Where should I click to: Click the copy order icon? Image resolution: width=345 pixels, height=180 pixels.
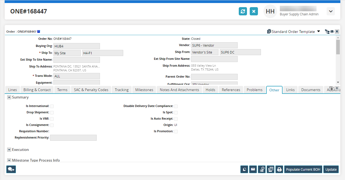[244, 169]
